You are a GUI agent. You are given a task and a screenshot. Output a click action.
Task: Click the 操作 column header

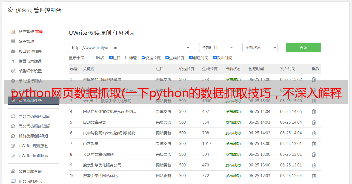tap(316, 69)
